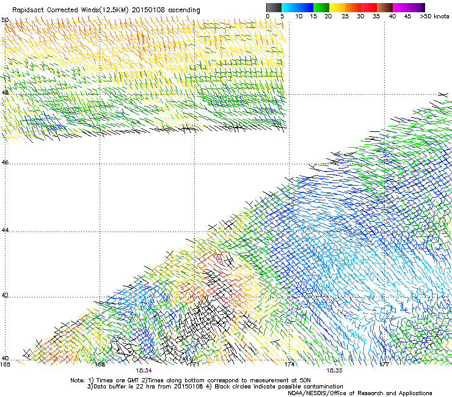This screenshot has height=397, width=452.
Task: Click legend tick label 45
Action: pyautogui.click(x=407, y=16)
